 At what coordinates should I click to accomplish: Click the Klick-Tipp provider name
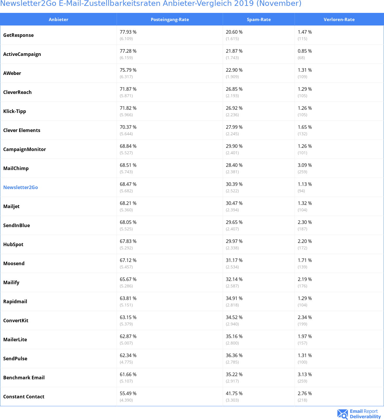point(15,111)
